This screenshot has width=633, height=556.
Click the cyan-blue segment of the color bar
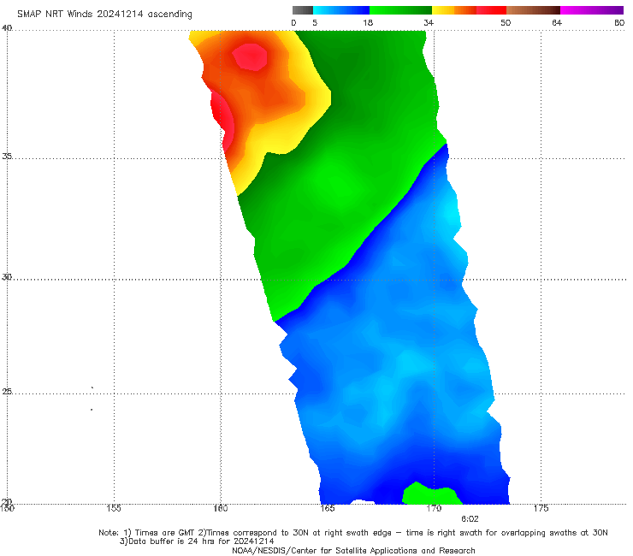pos(341,10)
